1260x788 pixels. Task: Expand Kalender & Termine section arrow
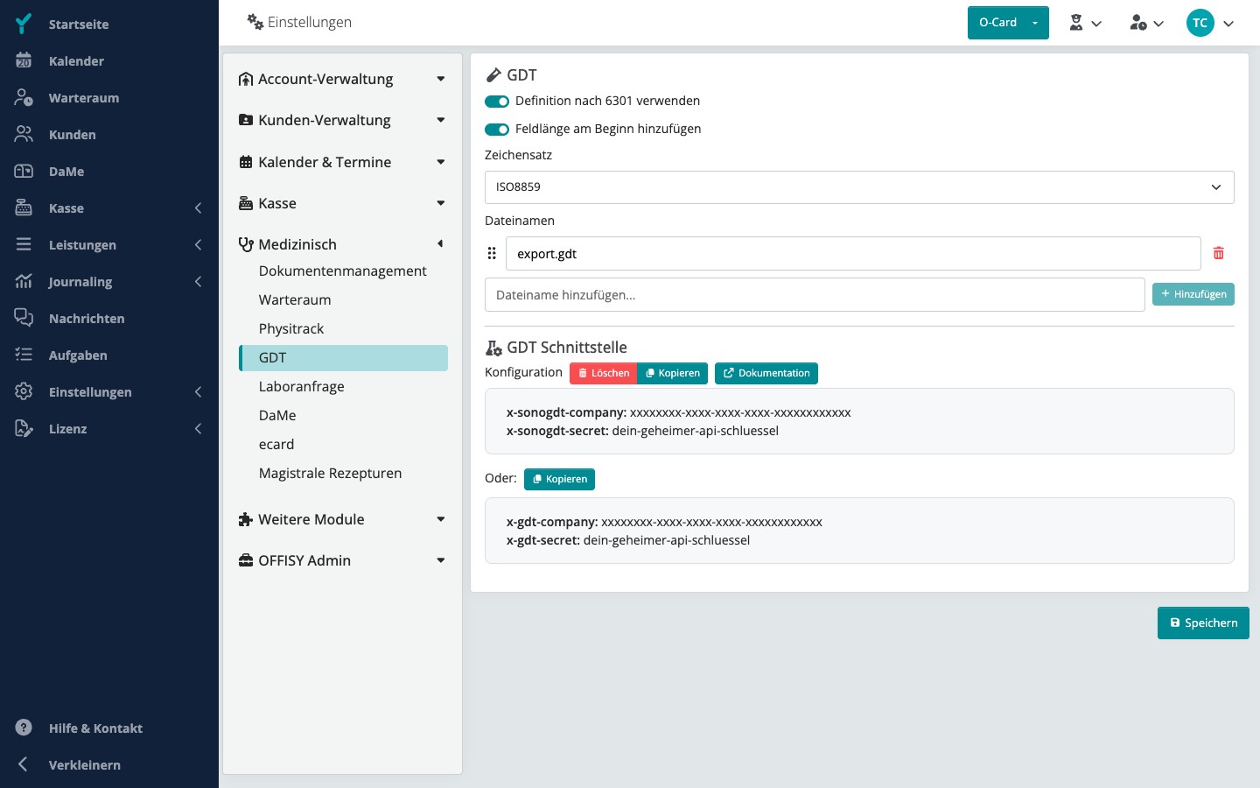coord(441,162)
